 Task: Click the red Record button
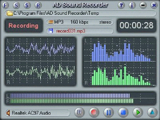[94, 113]
